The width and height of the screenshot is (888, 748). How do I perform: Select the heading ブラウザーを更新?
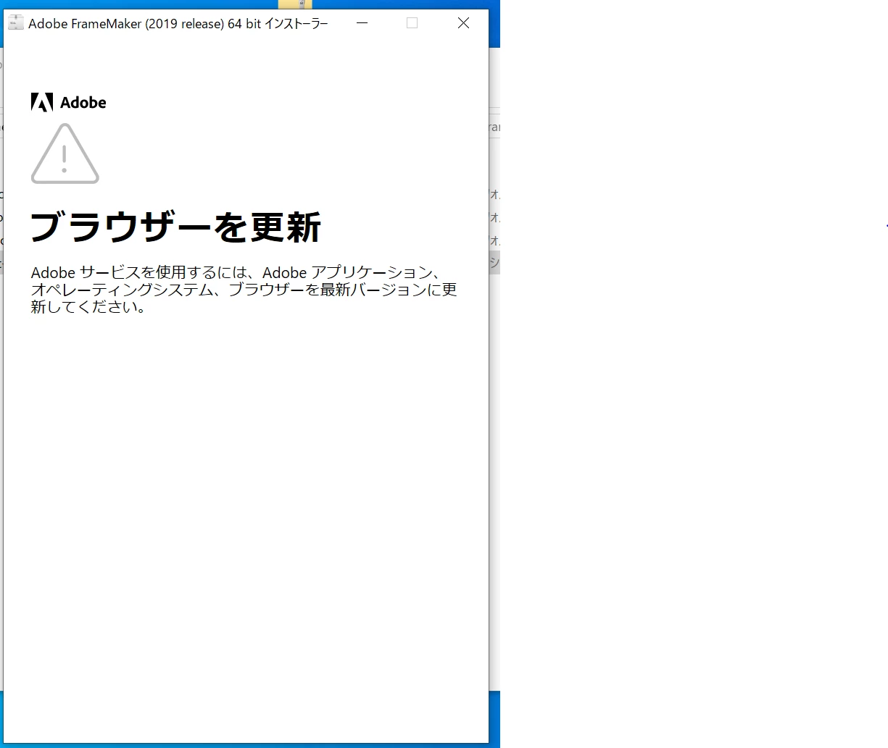point(175,227)
